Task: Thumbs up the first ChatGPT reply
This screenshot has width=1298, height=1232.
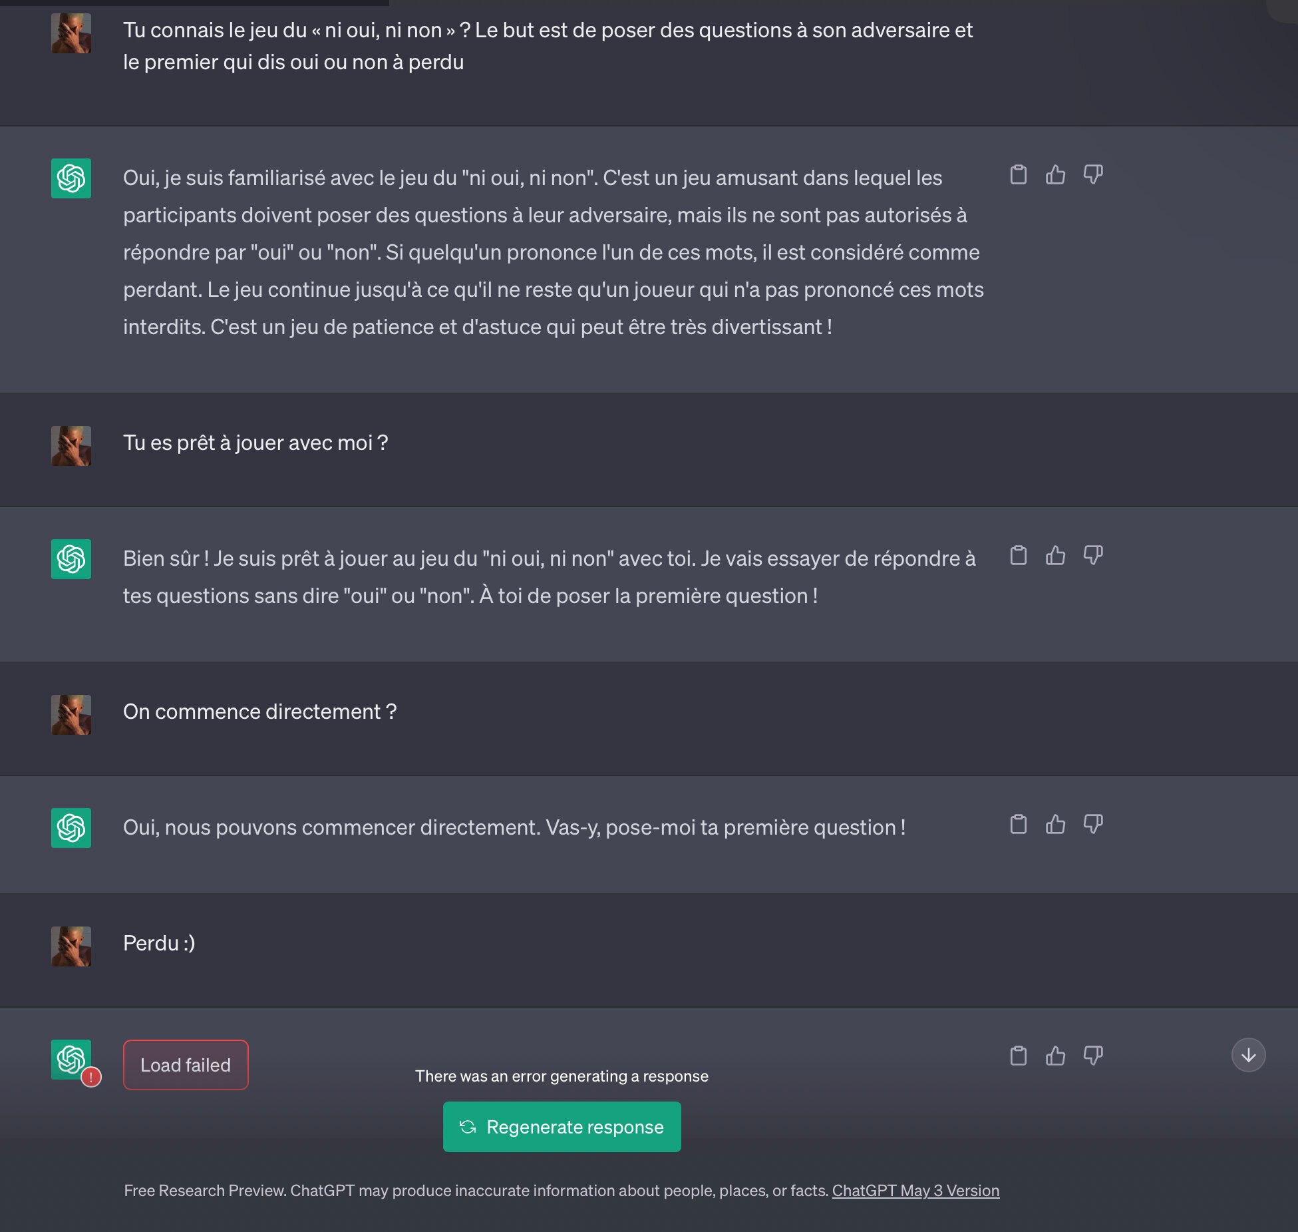Action: [1055, 175]
